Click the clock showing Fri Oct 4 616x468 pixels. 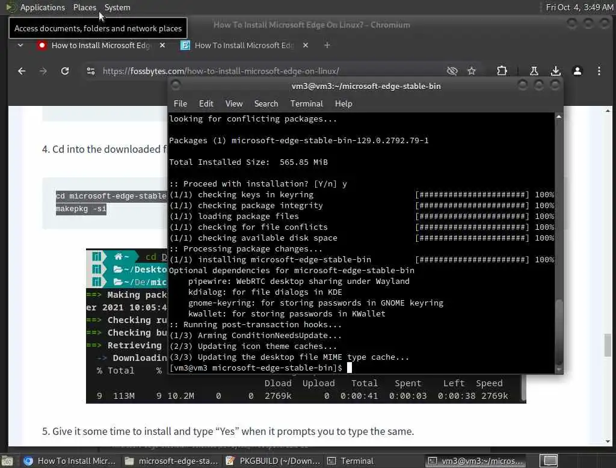coord(579,7)
